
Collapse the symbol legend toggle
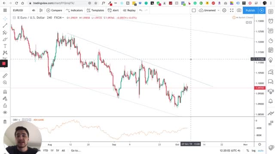pos(14,18)
